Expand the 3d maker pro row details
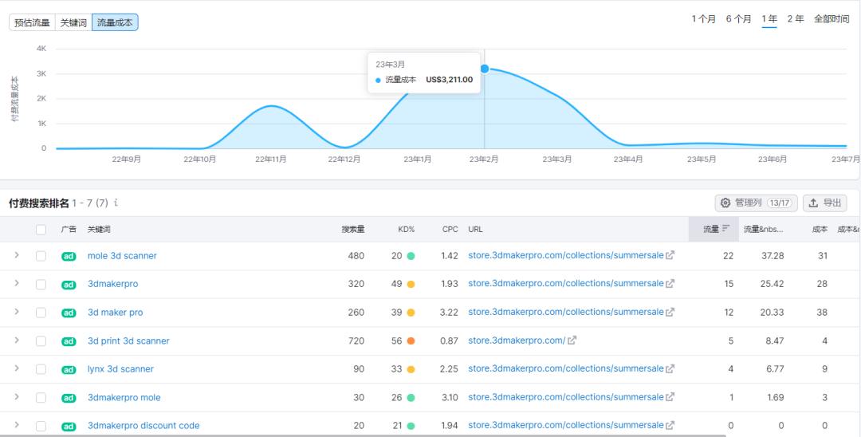 [x=16, y=313]
